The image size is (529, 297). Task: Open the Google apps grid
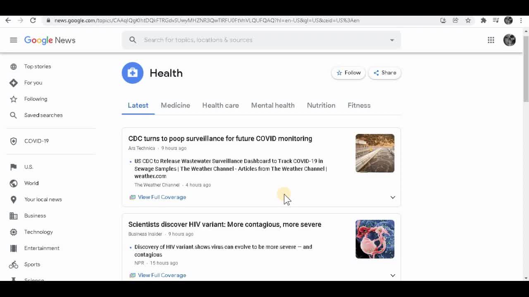pos(491,40)
